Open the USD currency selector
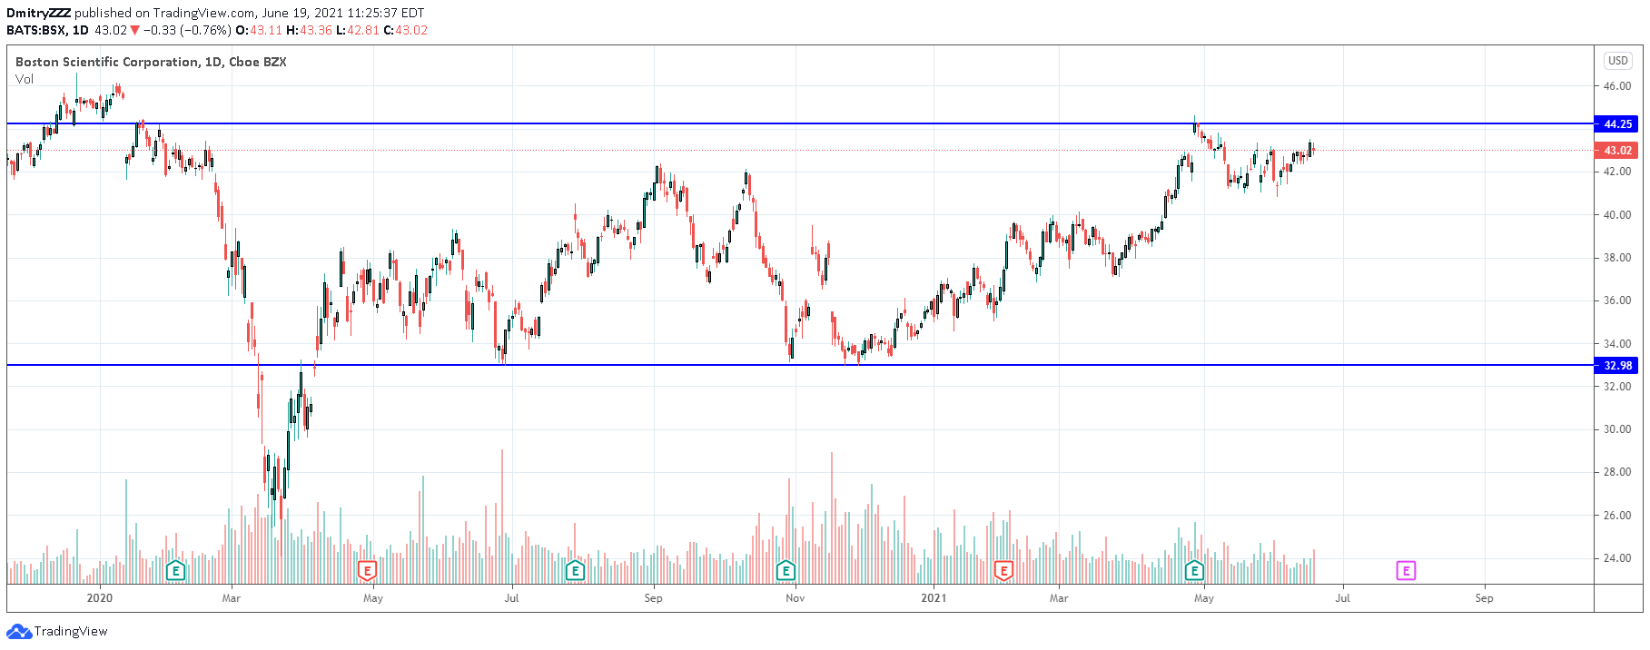 [x=1617, y=61]
